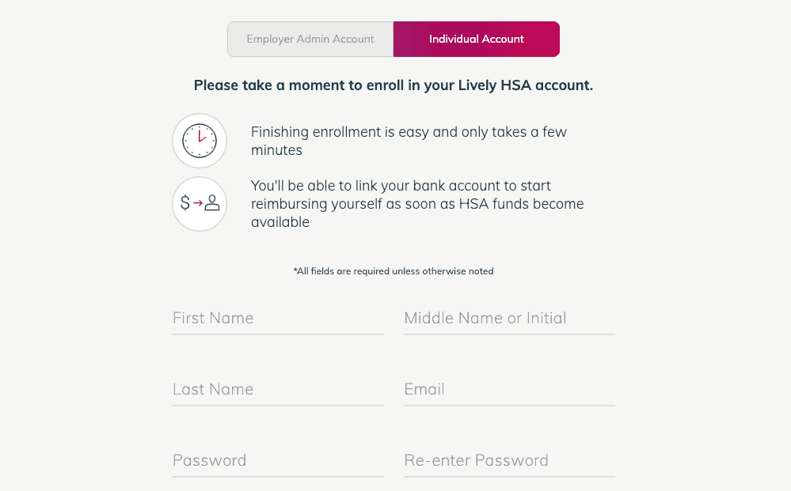Click the reimbursement money-to-person circle icon
Viewport: 791px width, 491px height.
(200, 204)
